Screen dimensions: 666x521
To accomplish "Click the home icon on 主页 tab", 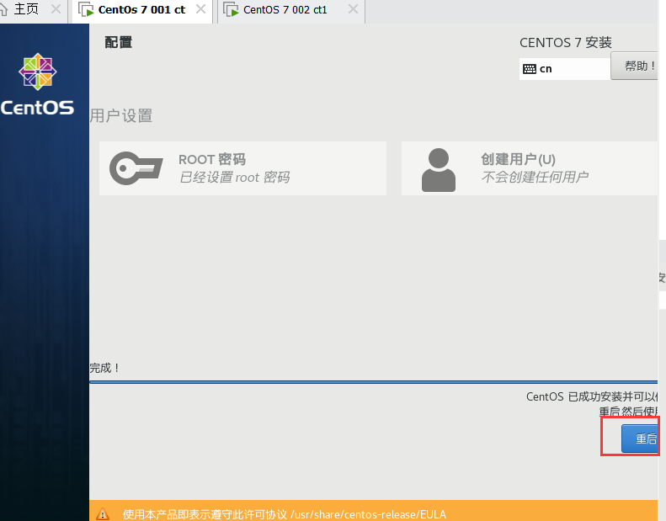I will click(4, 9).
